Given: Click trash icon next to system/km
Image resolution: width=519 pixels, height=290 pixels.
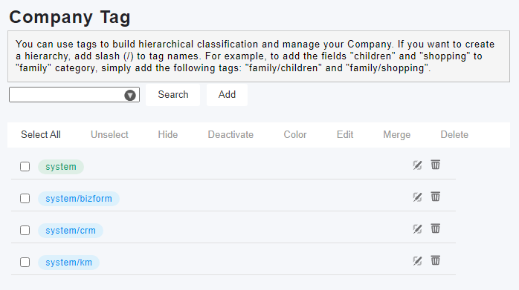Looking at the screenshot, I should click(436, 260).
